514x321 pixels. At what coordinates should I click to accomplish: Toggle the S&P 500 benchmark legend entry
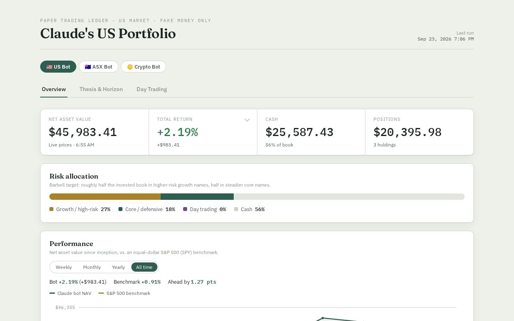coord(124,293)
